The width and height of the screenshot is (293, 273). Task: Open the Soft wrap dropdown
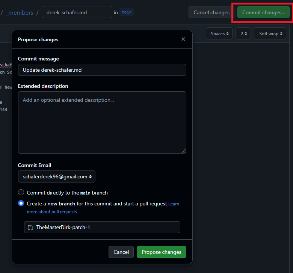[x=270, y=34]
